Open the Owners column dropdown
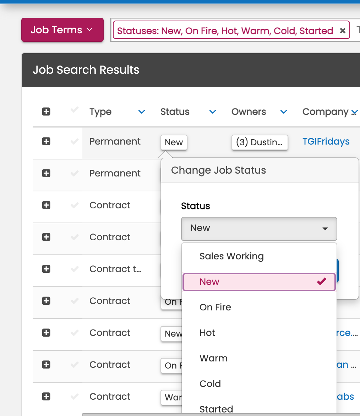Viewport: 360px width, 416px height. click(283, 112)
